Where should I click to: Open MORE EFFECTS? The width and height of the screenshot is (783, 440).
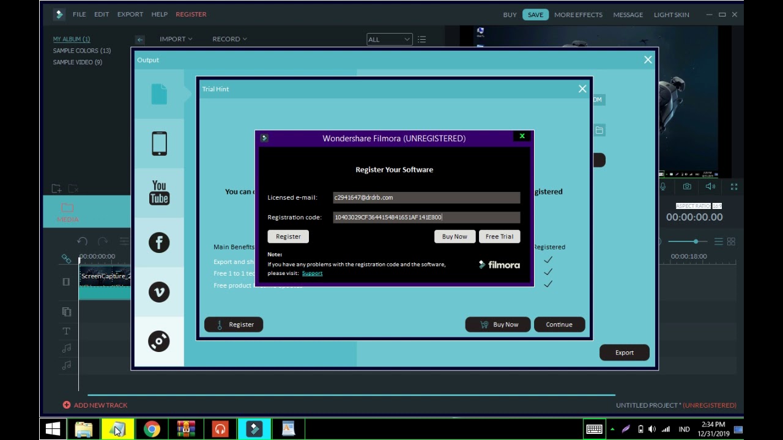578,15
